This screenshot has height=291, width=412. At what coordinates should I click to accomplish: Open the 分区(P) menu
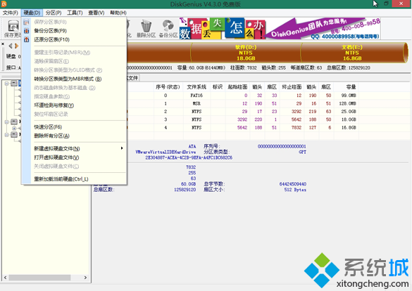point(54,13)
